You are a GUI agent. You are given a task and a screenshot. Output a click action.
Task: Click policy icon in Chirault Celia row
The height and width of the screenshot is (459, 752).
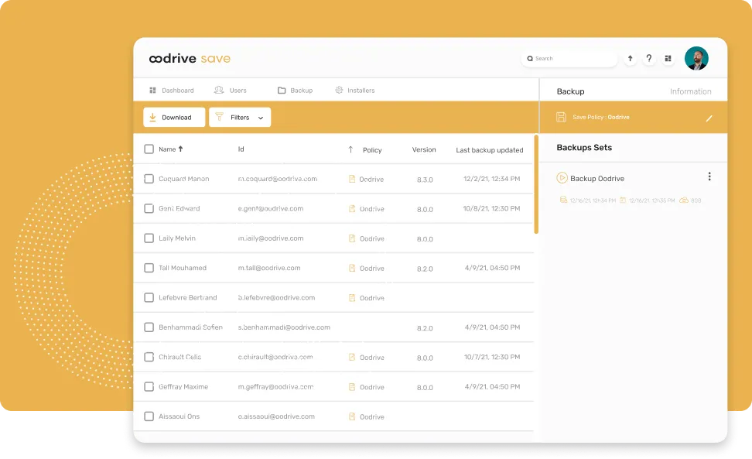click(352, 358)
